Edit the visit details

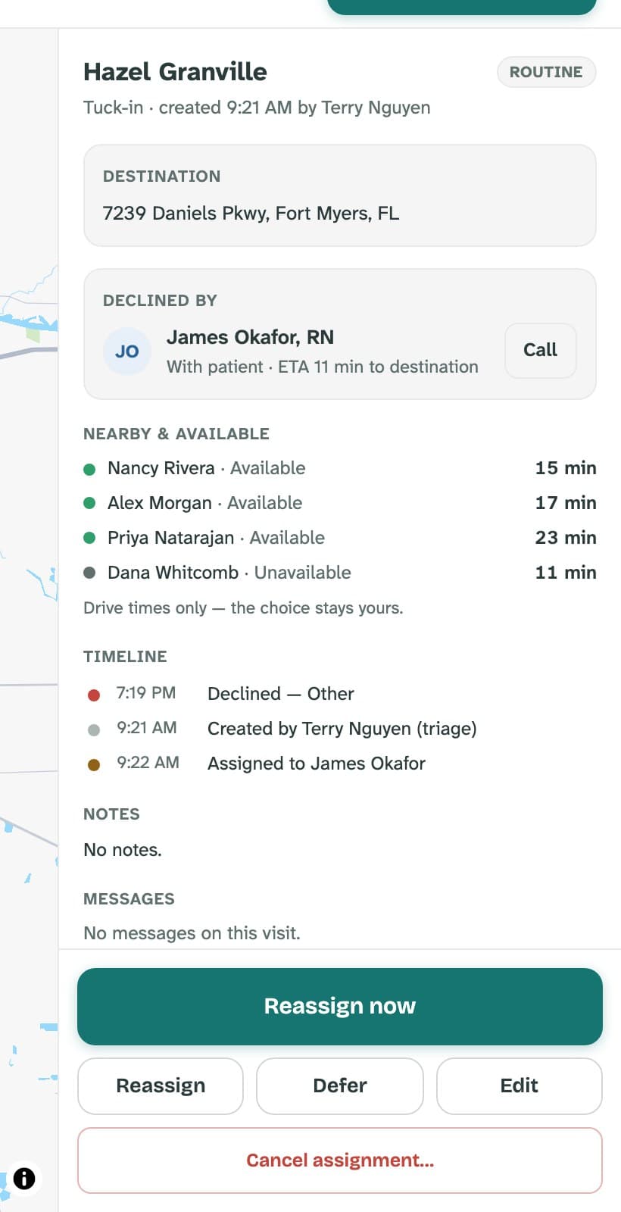click(x=520, y=1085)
